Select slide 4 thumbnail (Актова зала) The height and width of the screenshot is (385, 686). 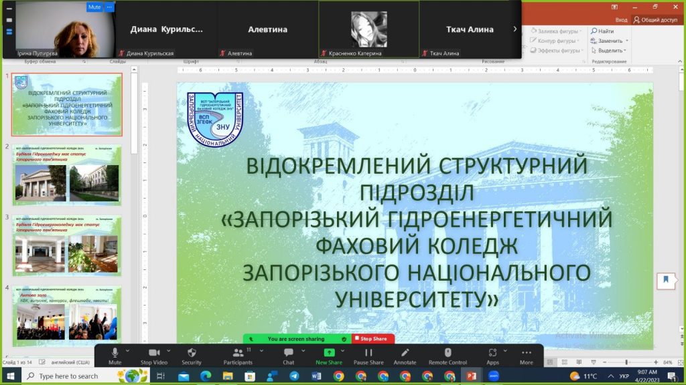67,315
